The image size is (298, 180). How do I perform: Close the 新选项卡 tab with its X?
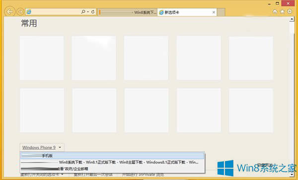pos(214,12)
